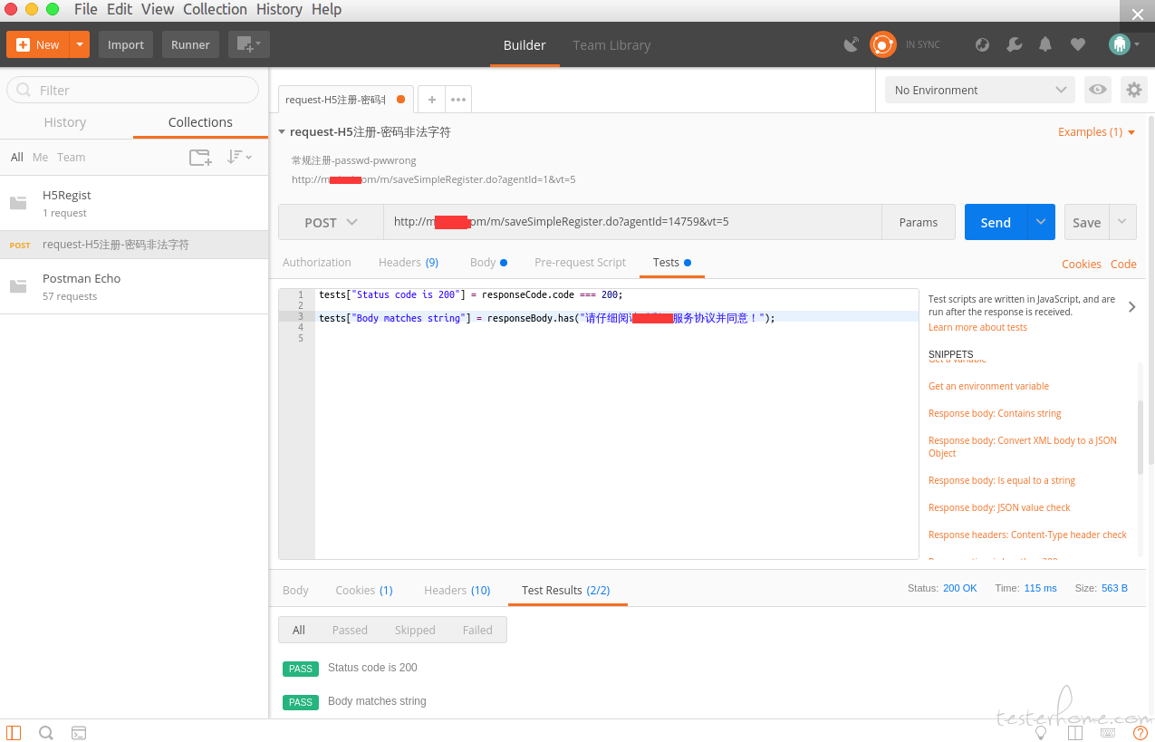
Task: Collapse the snippets panel chevron
Action: [x=1132, y=307]
